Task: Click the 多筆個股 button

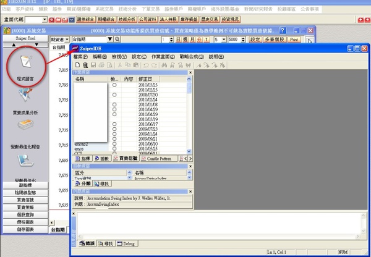Action: point(275,40)
